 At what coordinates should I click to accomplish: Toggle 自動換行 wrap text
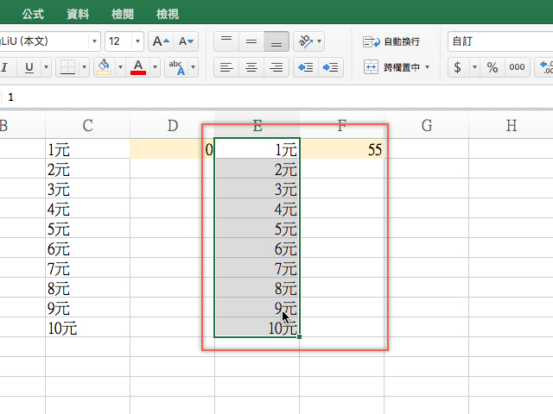coord(391,41)
